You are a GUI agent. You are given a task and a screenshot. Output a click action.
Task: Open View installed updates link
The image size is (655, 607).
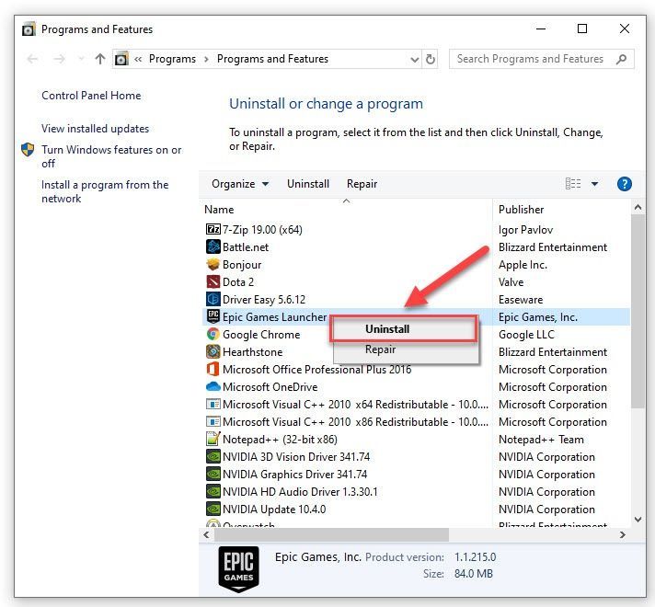tap(96, 129)
